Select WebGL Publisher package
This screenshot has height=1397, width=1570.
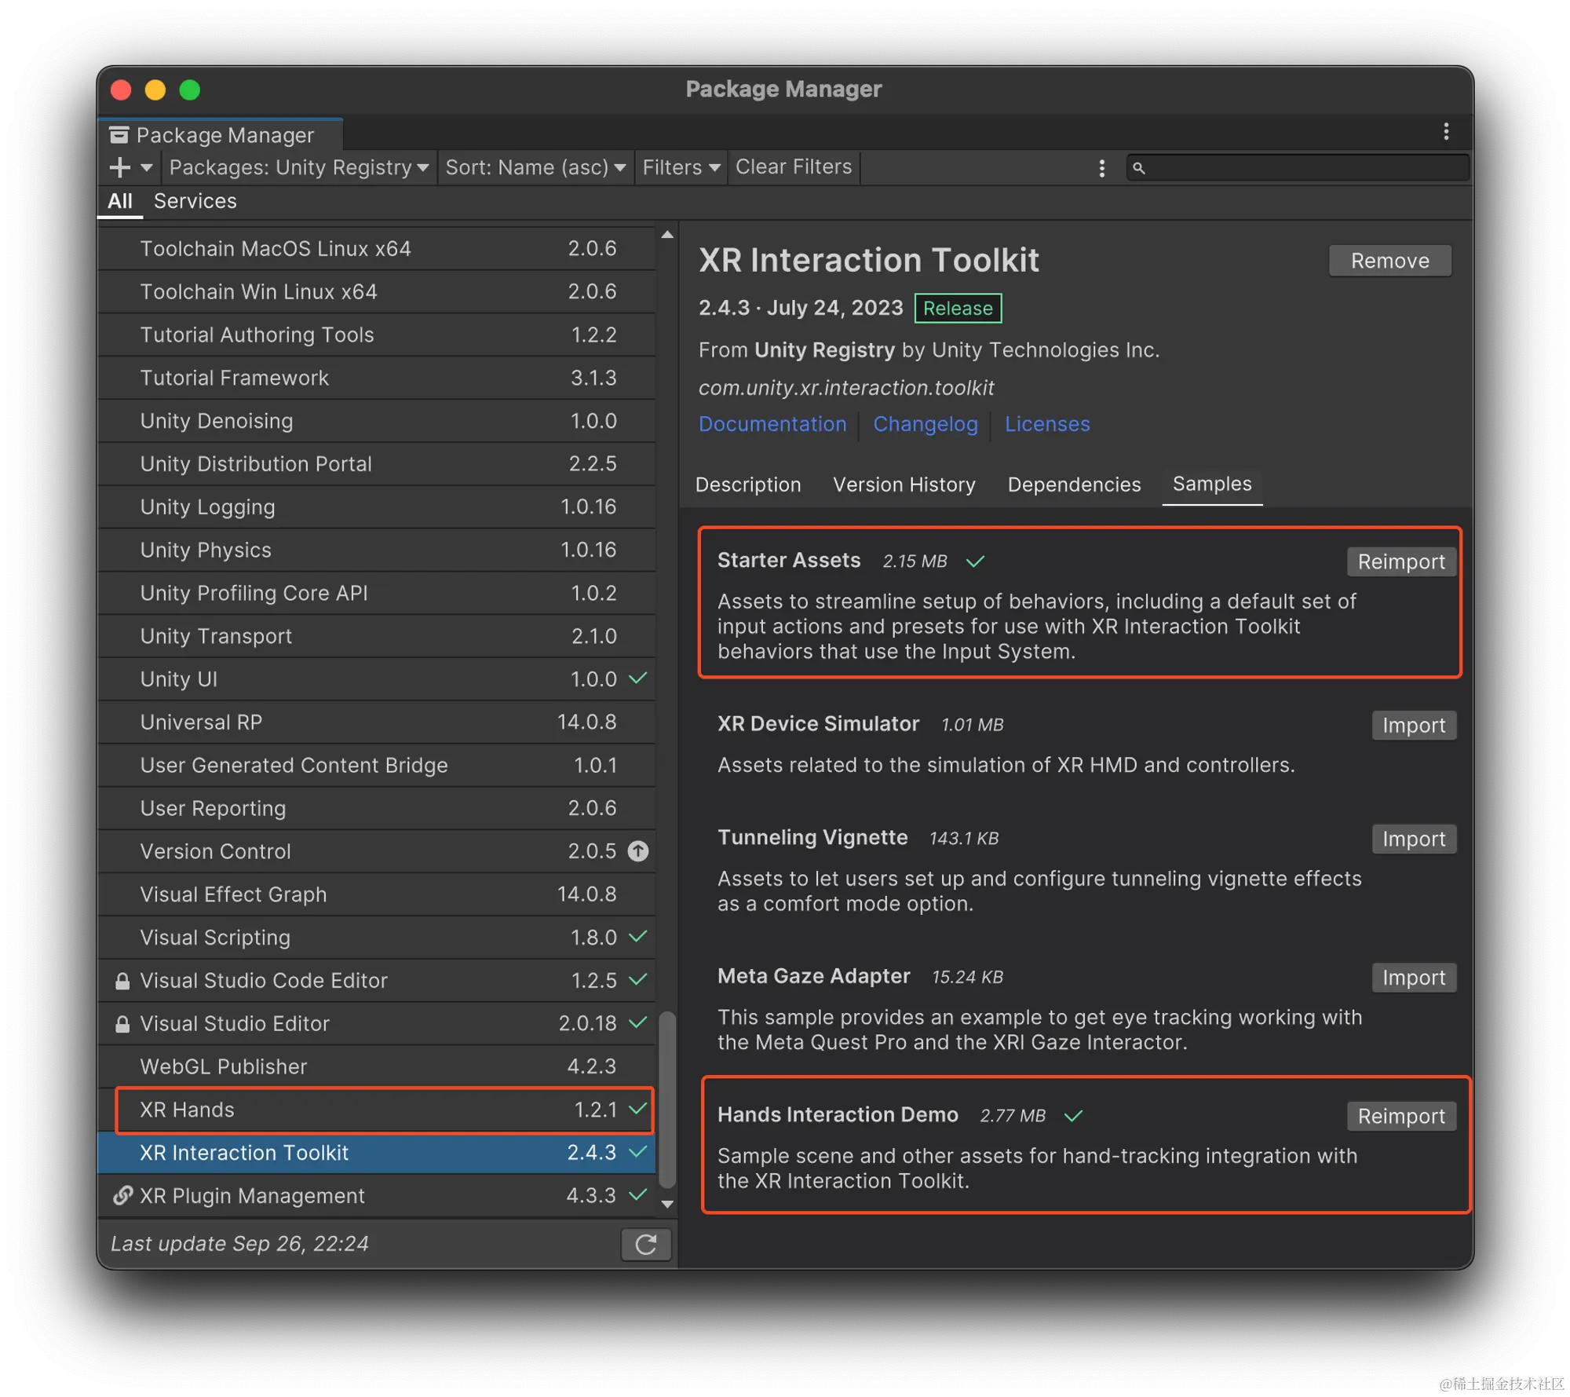[377, 1067]
